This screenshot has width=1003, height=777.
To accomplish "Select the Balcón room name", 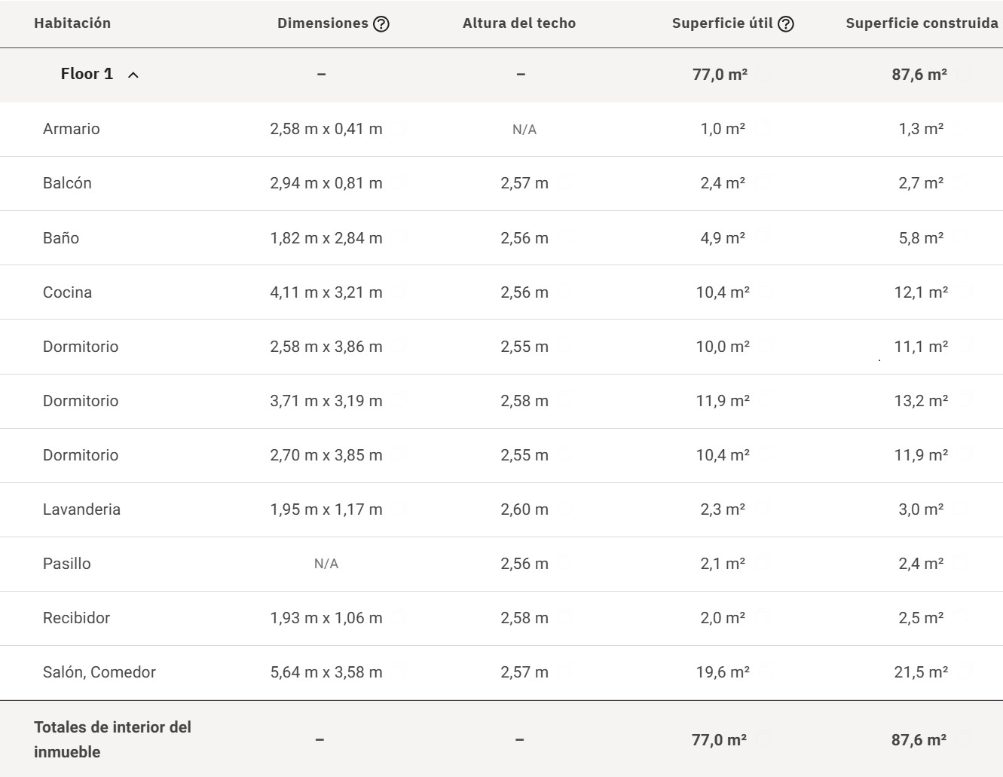I will (67, 183).
